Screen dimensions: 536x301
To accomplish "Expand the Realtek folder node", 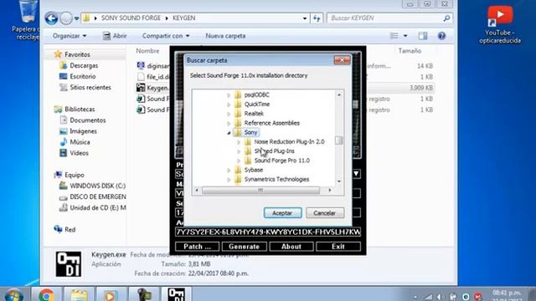I will [229, 114].
